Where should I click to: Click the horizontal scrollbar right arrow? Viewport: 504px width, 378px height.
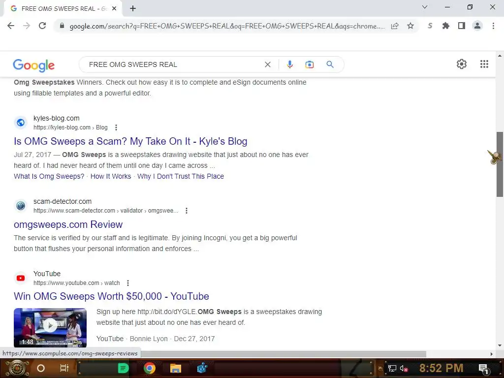point(491,354)
